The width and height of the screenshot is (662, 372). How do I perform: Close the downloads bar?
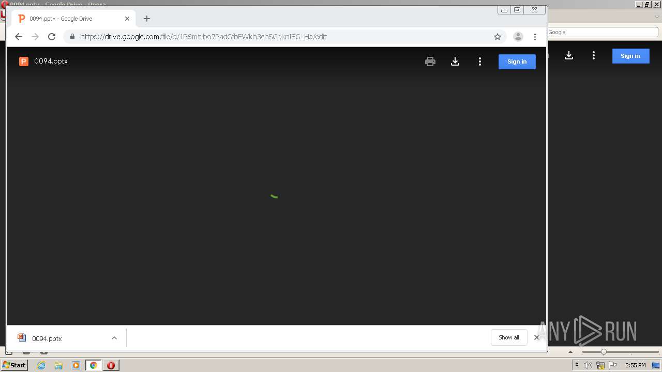tap(536, 337)
